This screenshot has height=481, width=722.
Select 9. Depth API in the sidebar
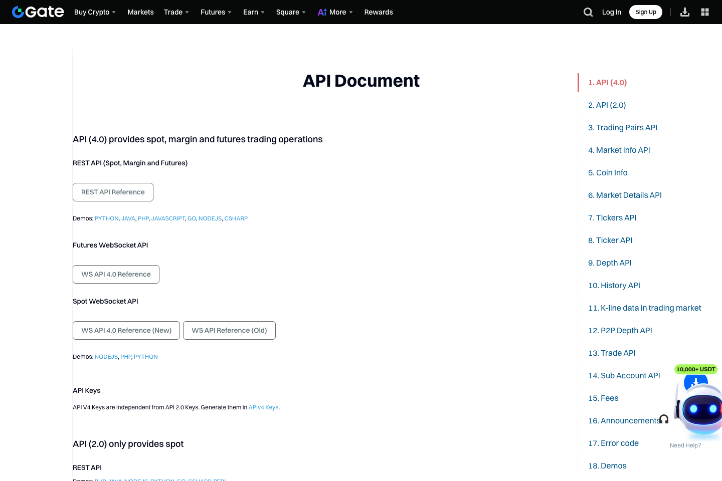click(x=610, y=263)
